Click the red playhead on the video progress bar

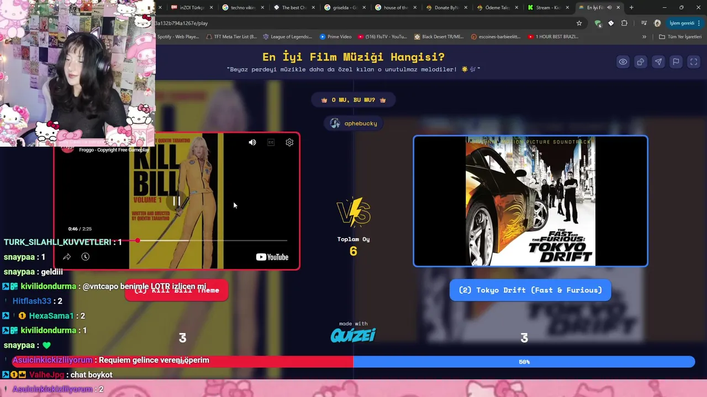[138, 240]
